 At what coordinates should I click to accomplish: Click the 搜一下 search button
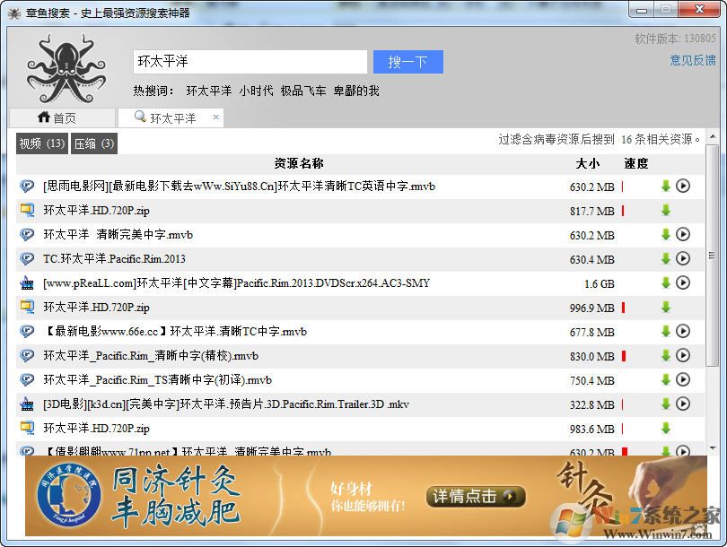[407, 62]
